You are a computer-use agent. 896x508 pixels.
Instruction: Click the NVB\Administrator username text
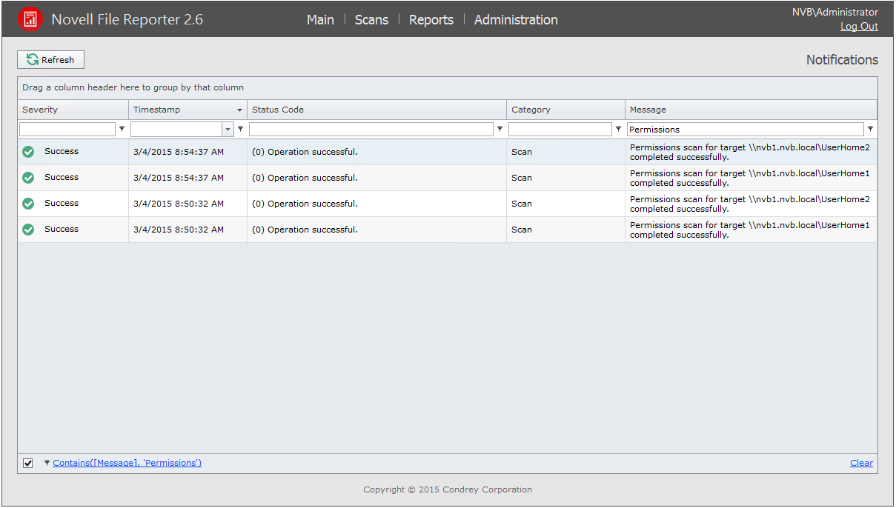click(x=835, y=12)
